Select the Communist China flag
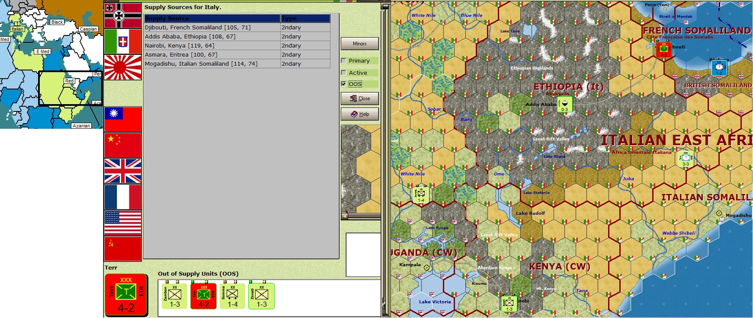This screenshot has width=753, height=318. click(x=123, y=145)
